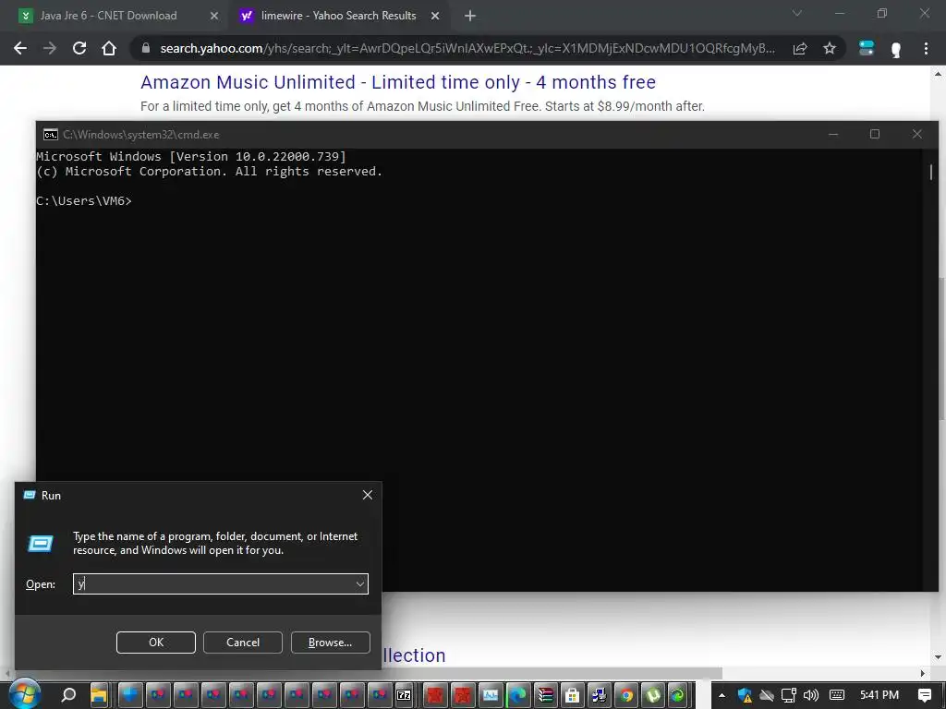Open Microsoft Edge taskbar icon

tap(517, 695)
